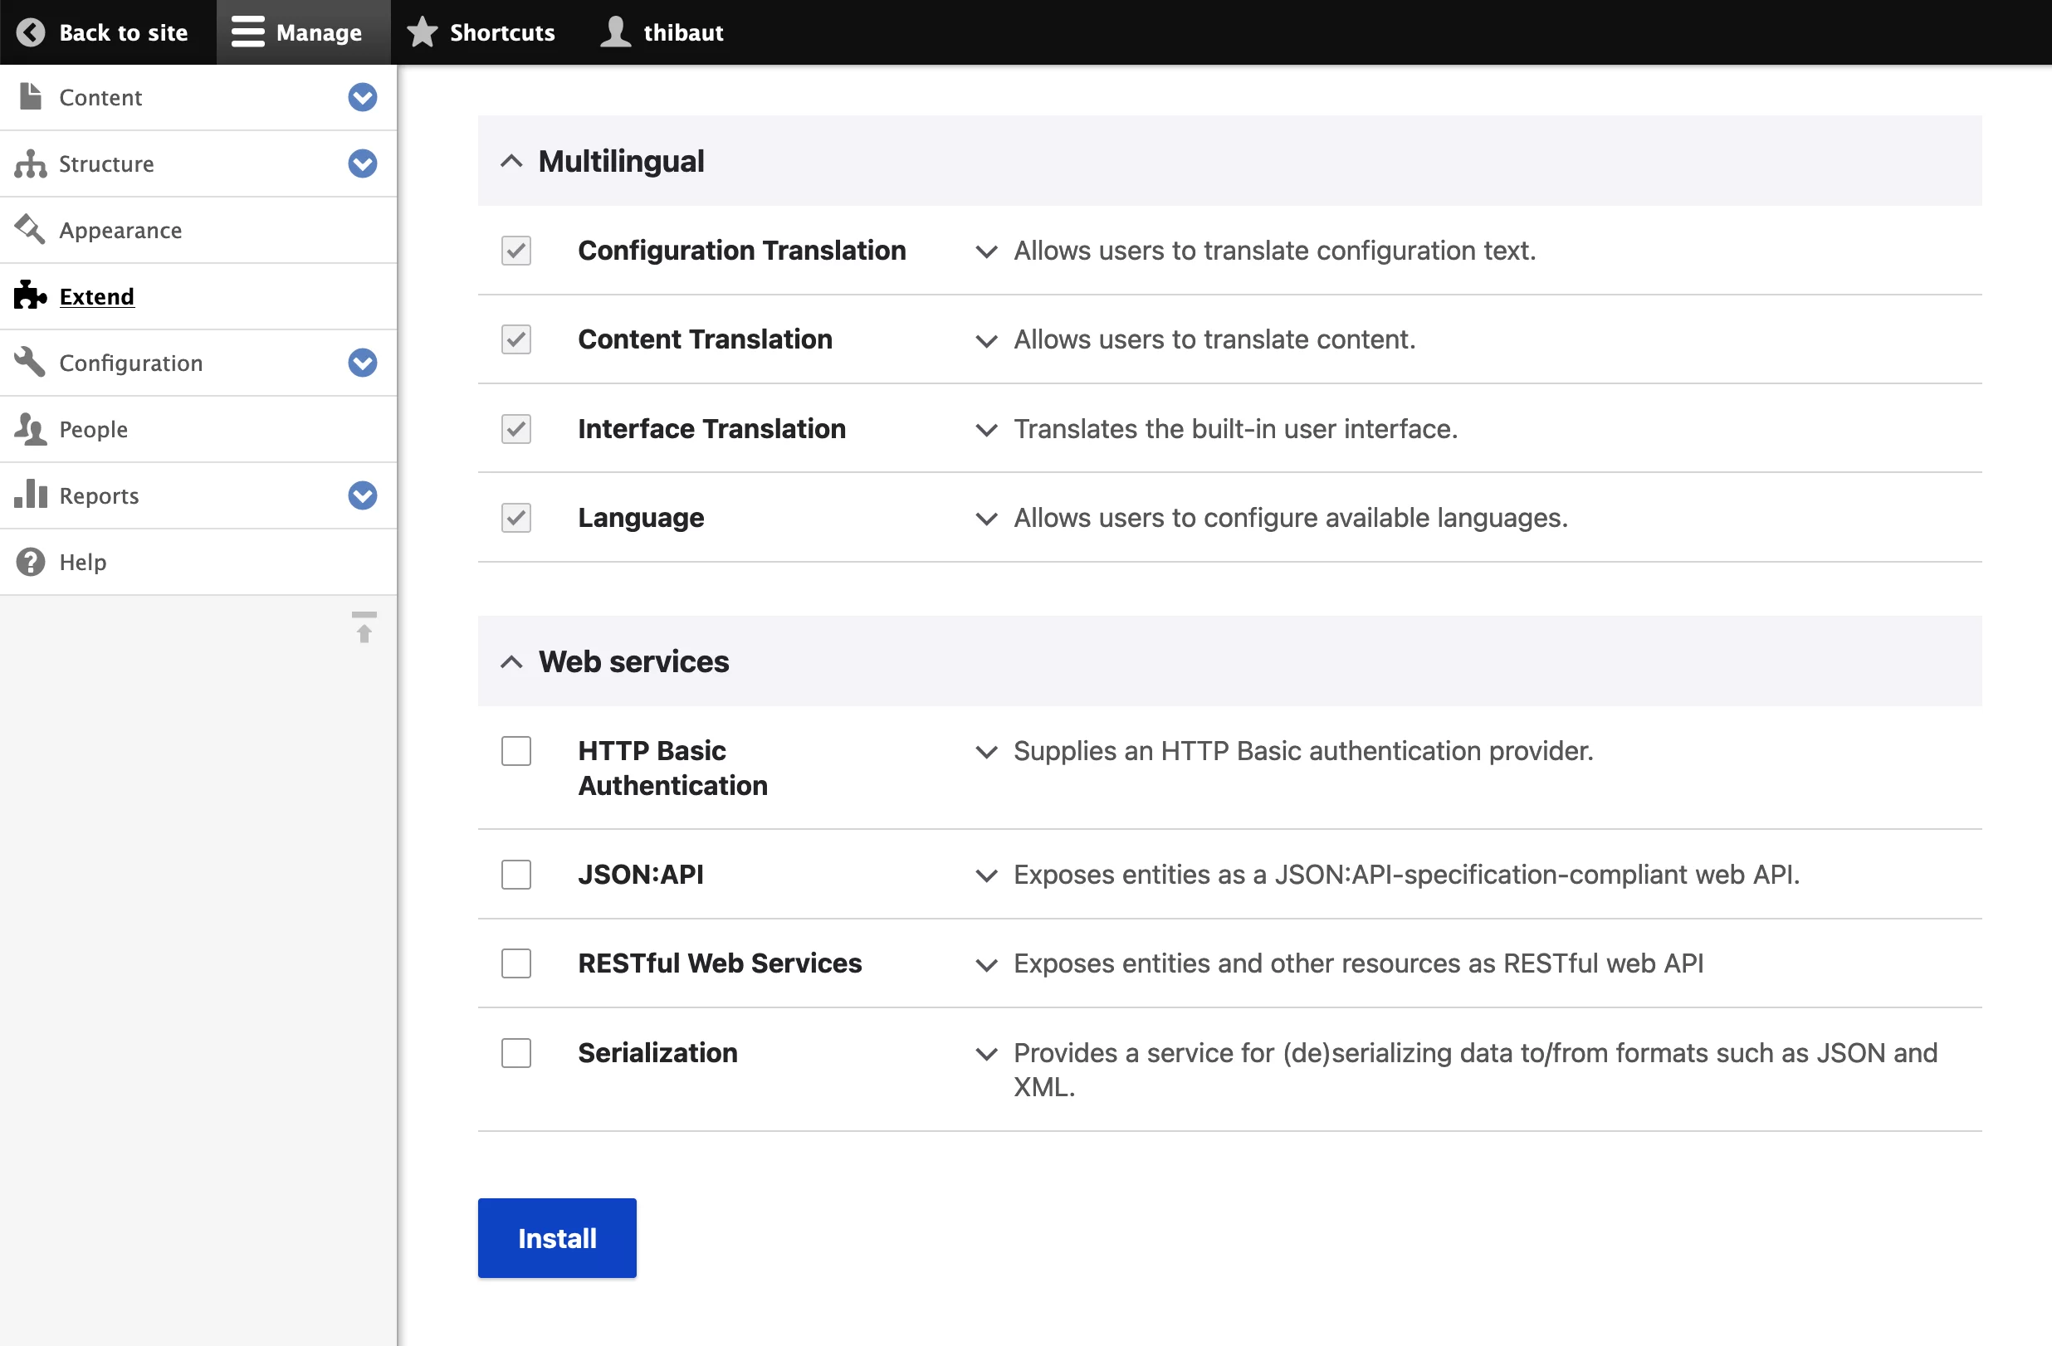The image size is (2052, 1346).
Task: Click the Install button
Action: pyautogui.click(x=556, y=1238)
